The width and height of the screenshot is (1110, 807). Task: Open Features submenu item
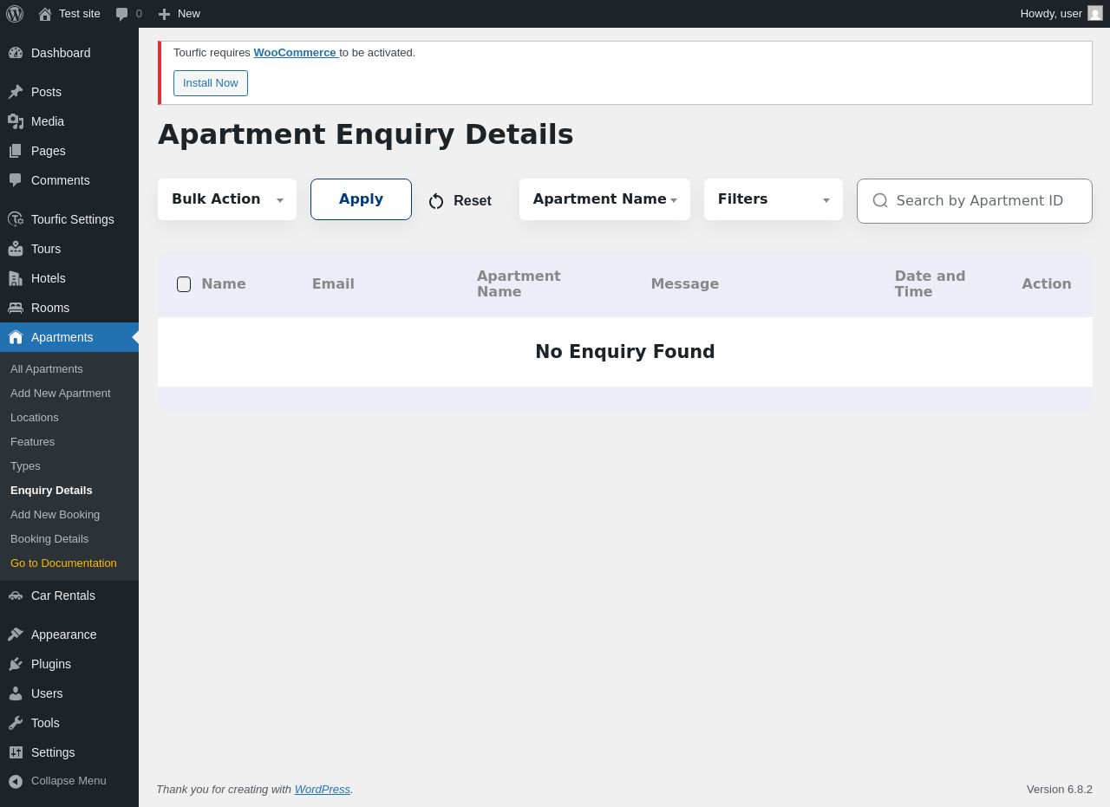(x=32, y=442)
